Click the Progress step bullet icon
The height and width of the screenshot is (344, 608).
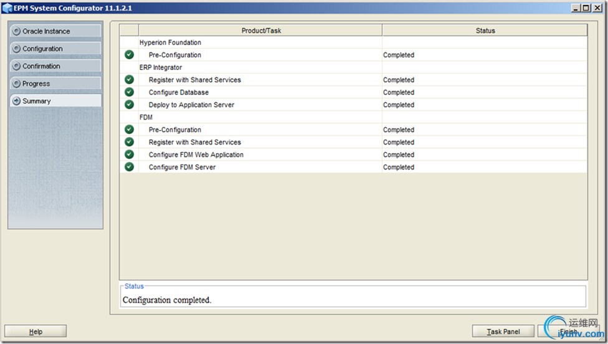[16, 84]
